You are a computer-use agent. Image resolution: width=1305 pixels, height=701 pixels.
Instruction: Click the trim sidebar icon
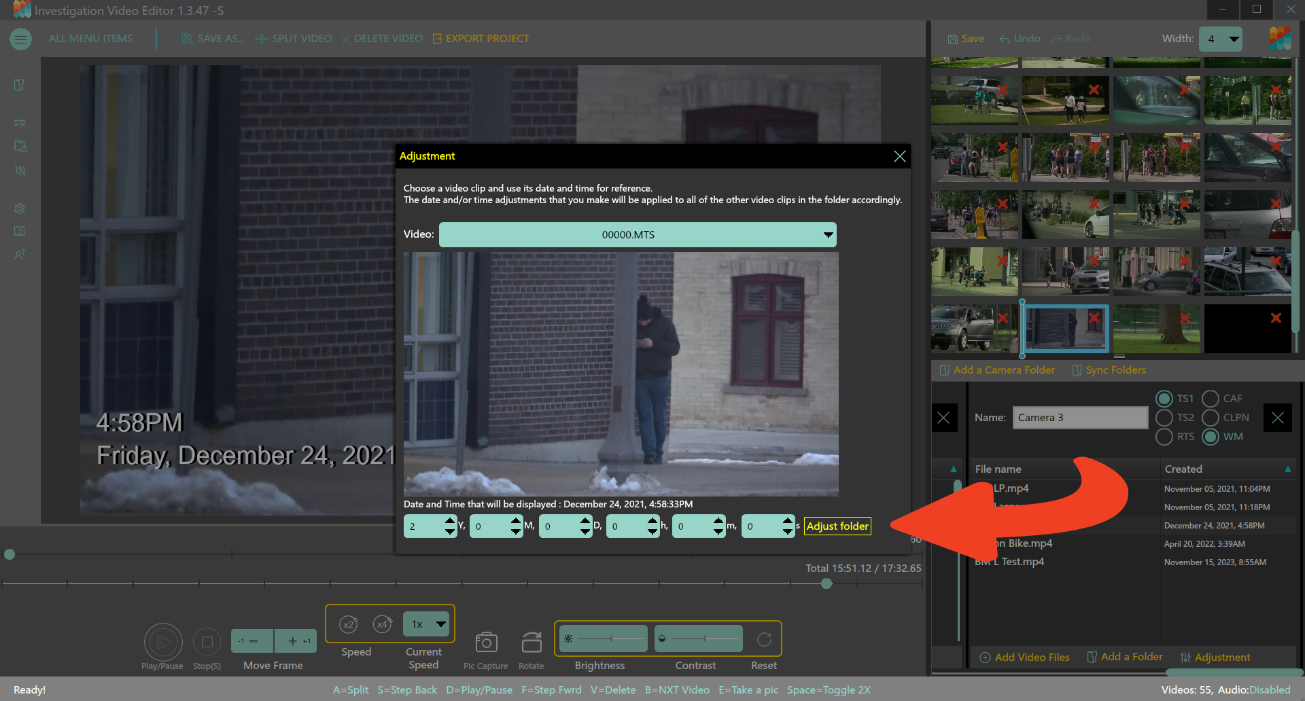click(20, 123)
